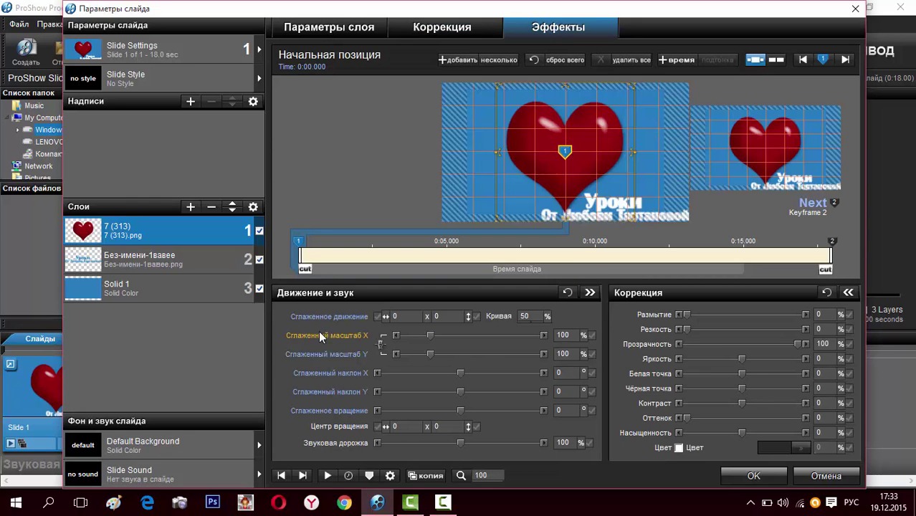916x516 pixels.
Task: Click the magnifier zoom icon
Action: (x=461, y=476)
